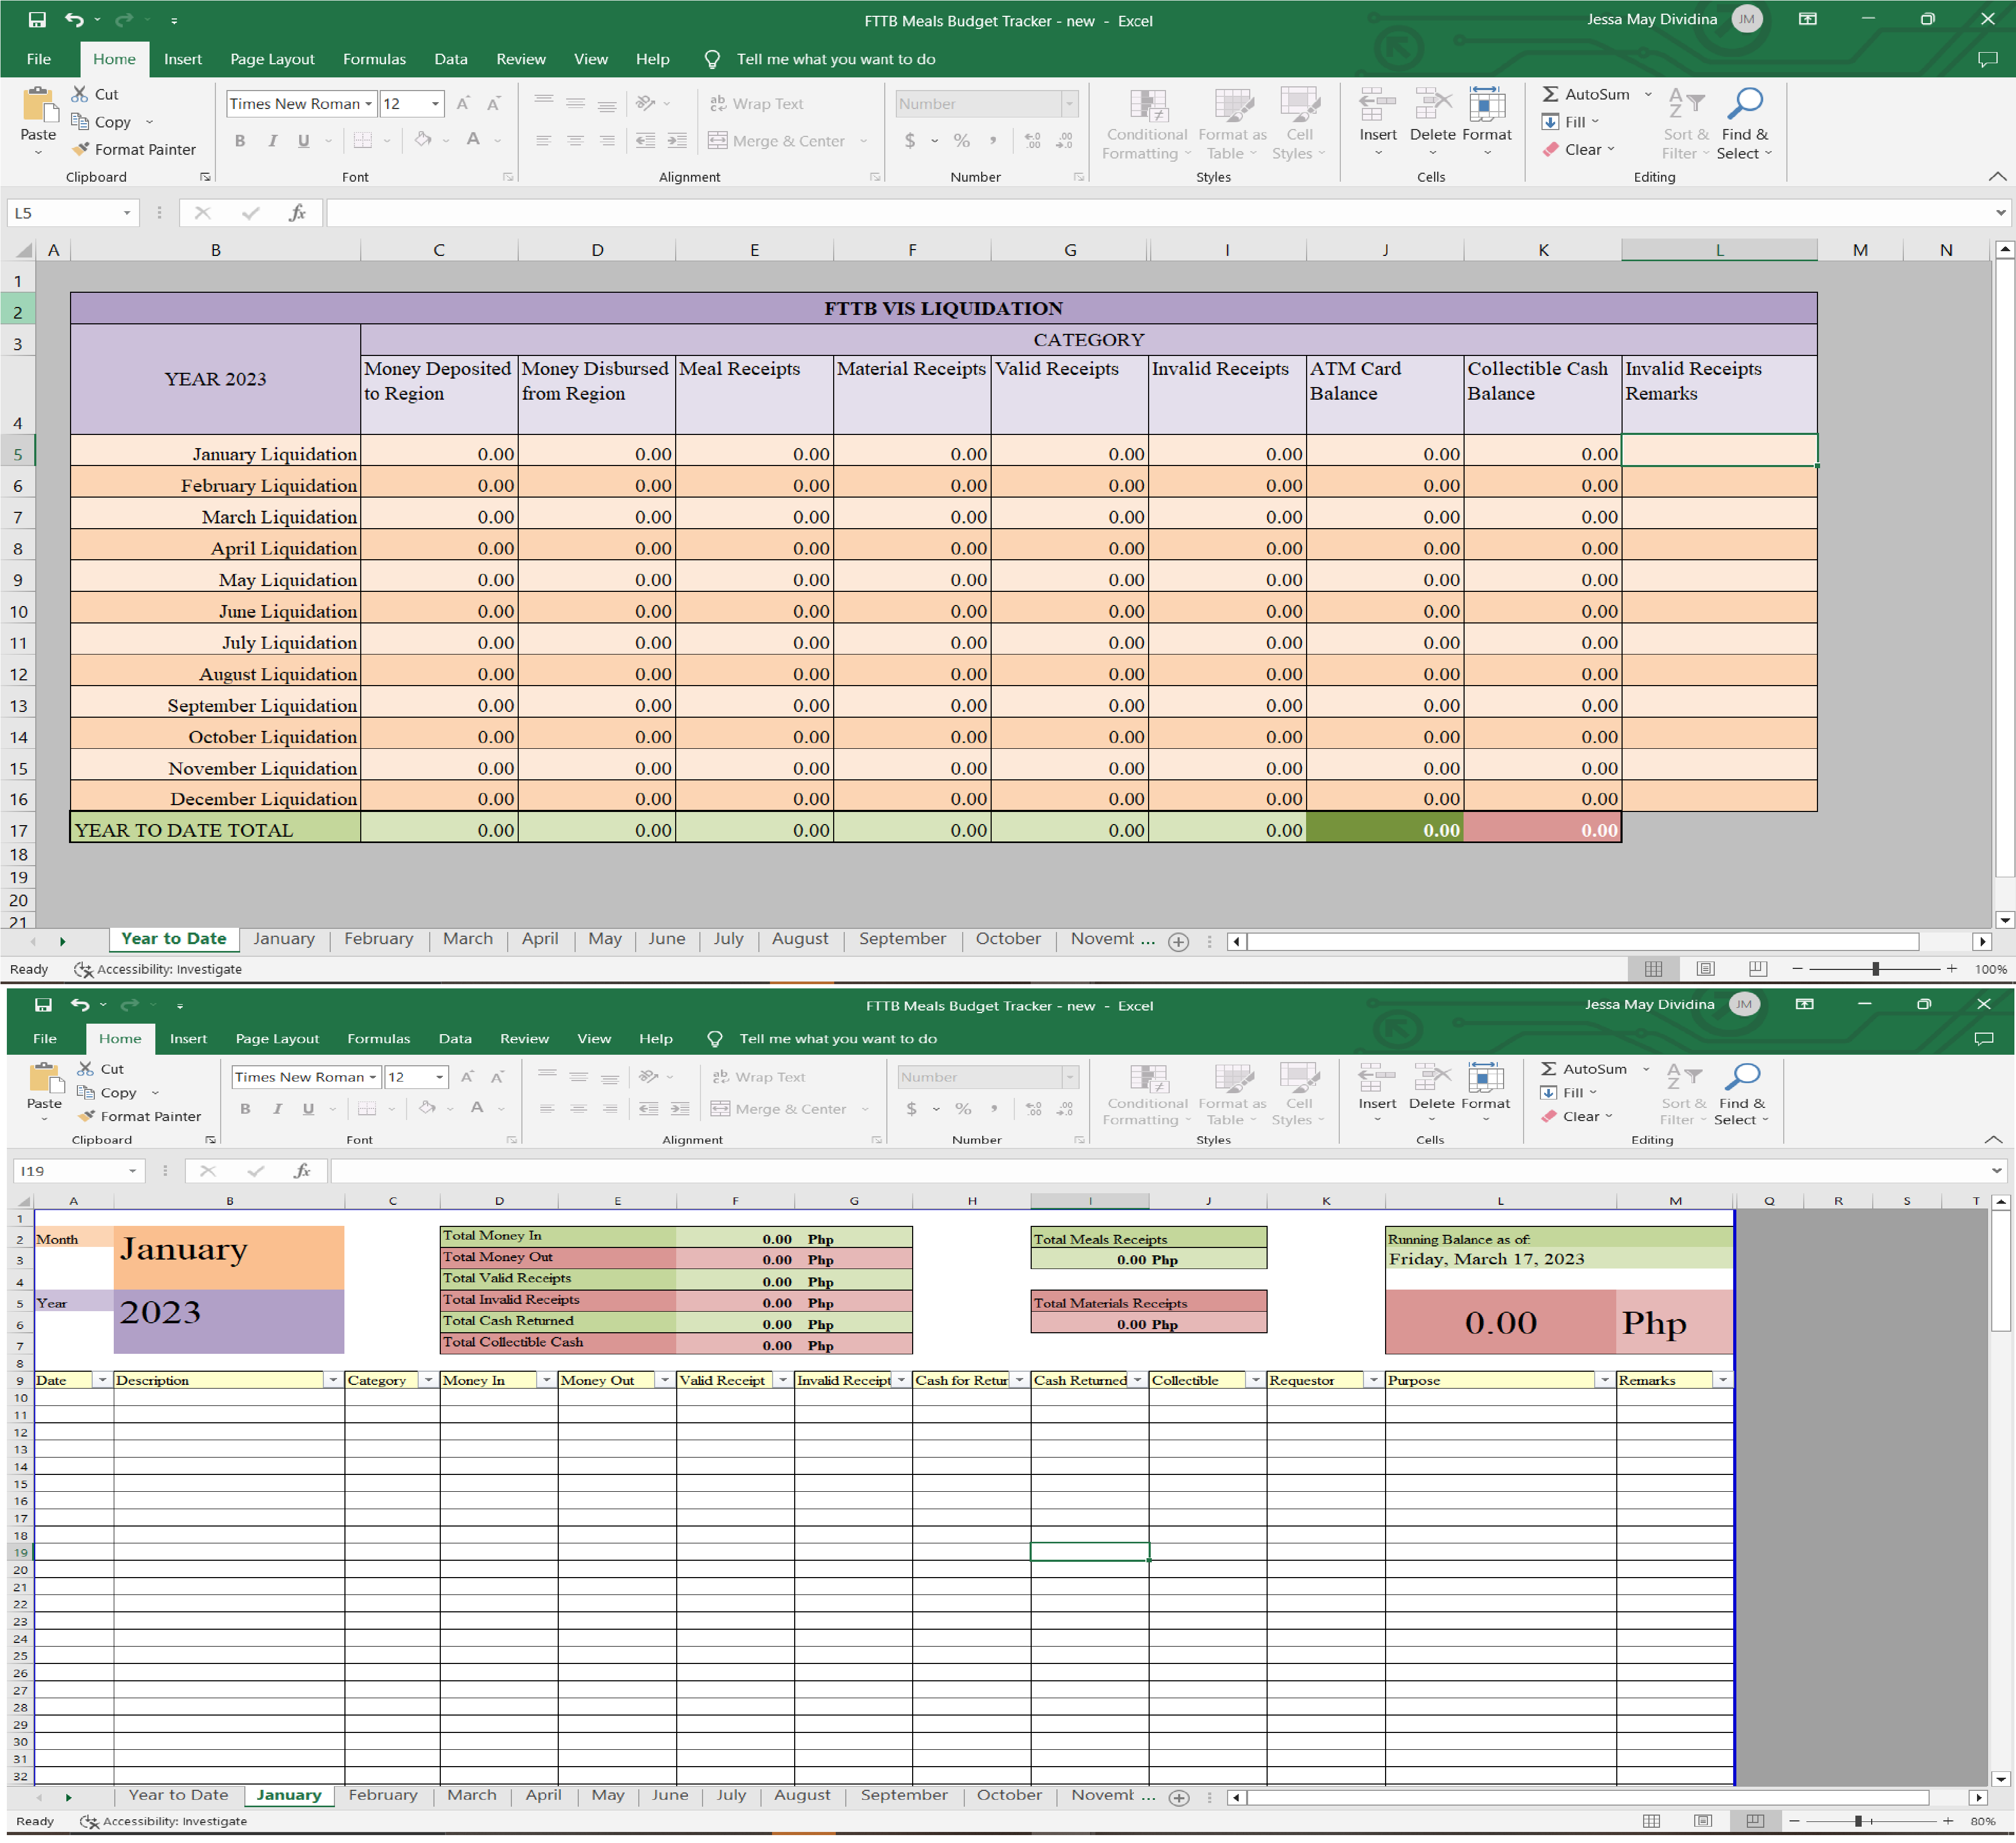Image resolution: width=2016 pixels, height=1843 pixels.
Task: Open Sort & Filter in top window
Action: 1686,124
